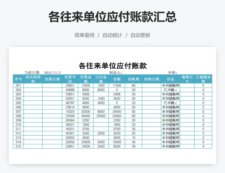This screenshot has width=225, height=173.
Task: Click paid amount cell 20000 in row 008
Action: pyautogui.click(x=101, y=116)
